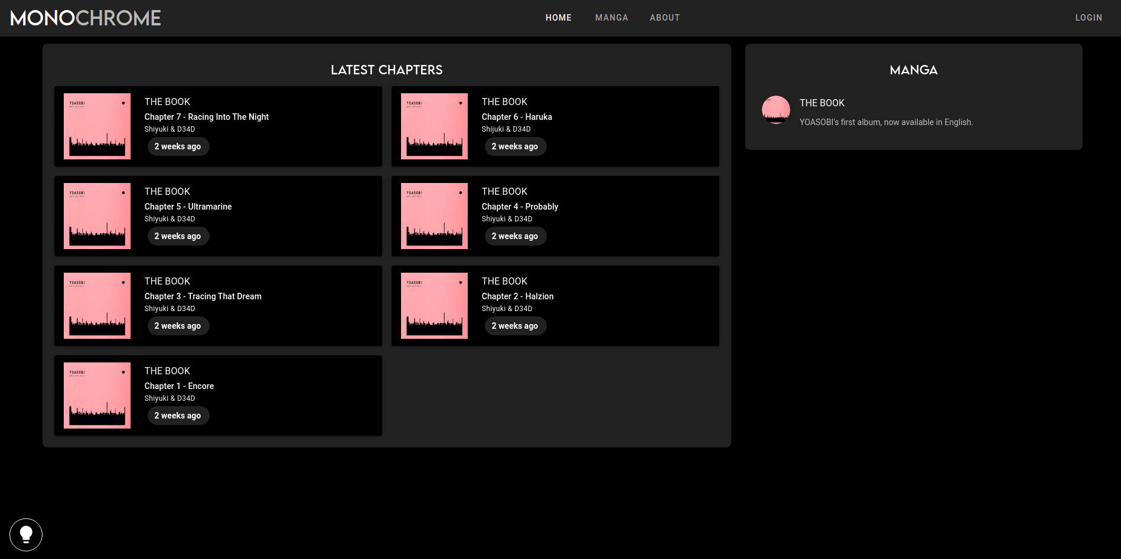Open Chapter 3 cover thumbnail
1121x559 pixels.
click(97, 306)
